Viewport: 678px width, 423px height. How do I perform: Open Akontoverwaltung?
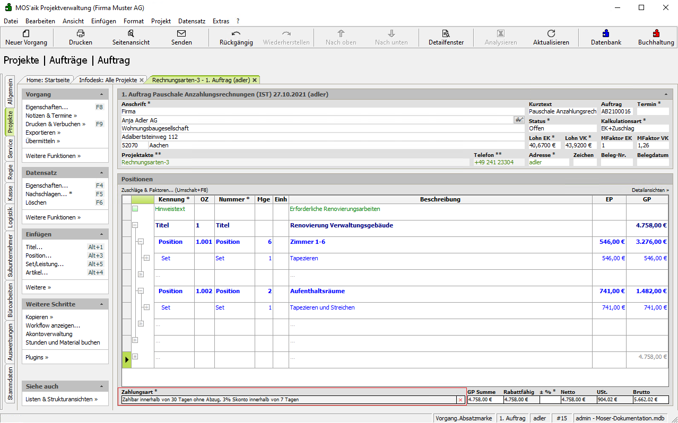tap(49, 334)
